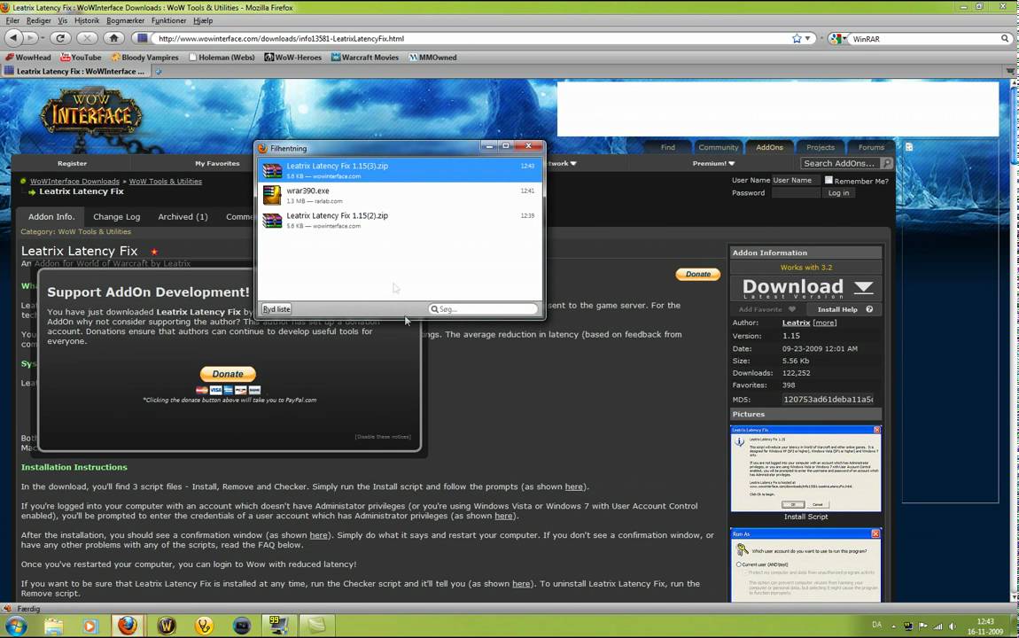This screenshot has height=638, width=1019.
Task: Open Windows Explorer folder taskbar icon
Action: tap(53, 626)
